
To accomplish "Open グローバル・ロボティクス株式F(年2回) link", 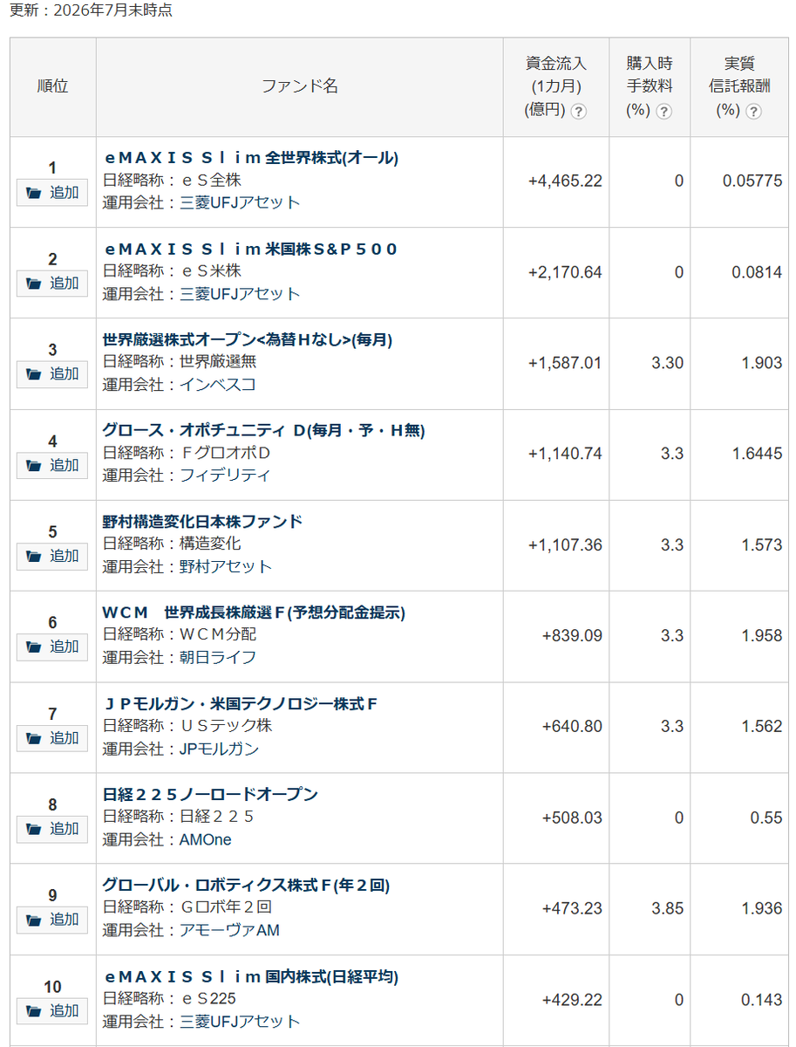I will pos(246,885).
